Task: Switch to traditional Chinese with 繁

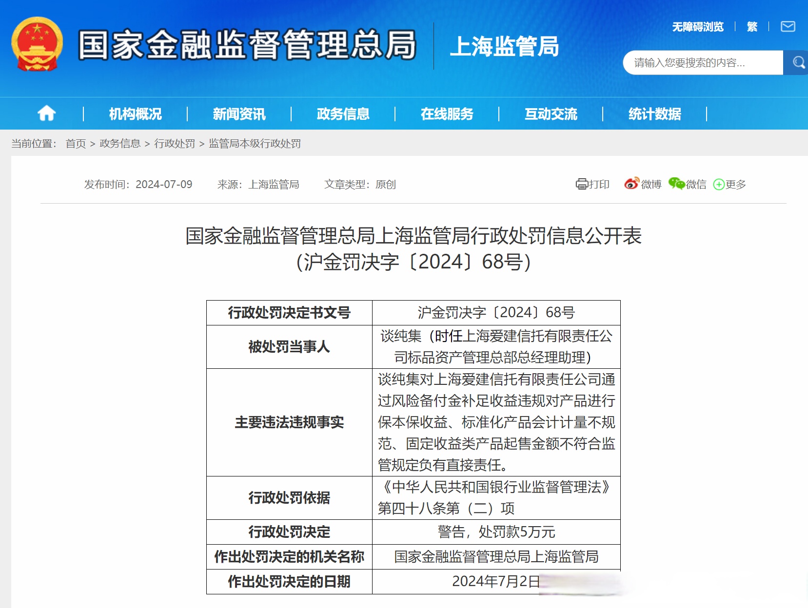Action: tap(752, 27)
